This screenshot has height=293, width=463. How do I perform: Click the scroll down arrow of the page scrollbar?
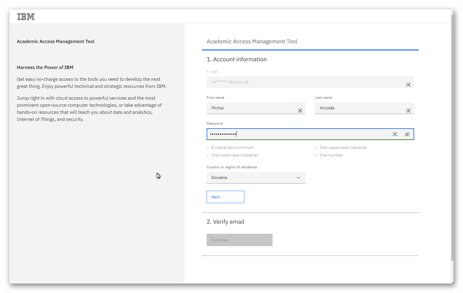pyautogui.click(x=452, y=282)
